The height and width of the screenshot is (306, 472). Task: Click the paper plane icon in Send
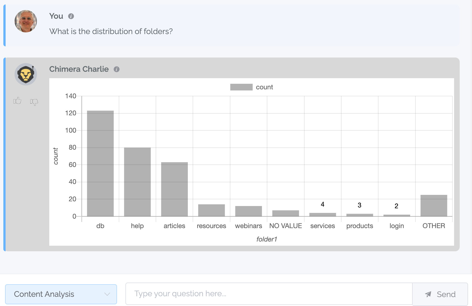pos(428,294)
